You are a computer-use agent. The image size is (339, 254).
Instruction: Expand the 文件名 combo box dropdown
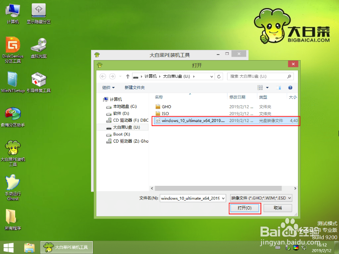[223, 198]
